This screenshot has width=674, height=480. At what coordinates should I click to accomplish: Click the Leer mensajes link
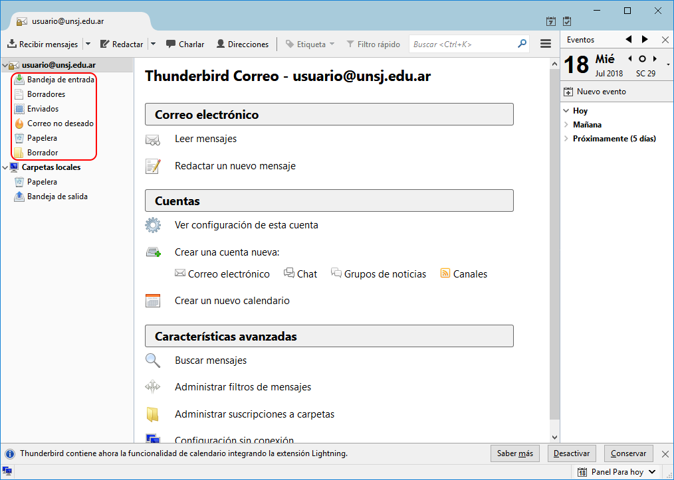205,139
